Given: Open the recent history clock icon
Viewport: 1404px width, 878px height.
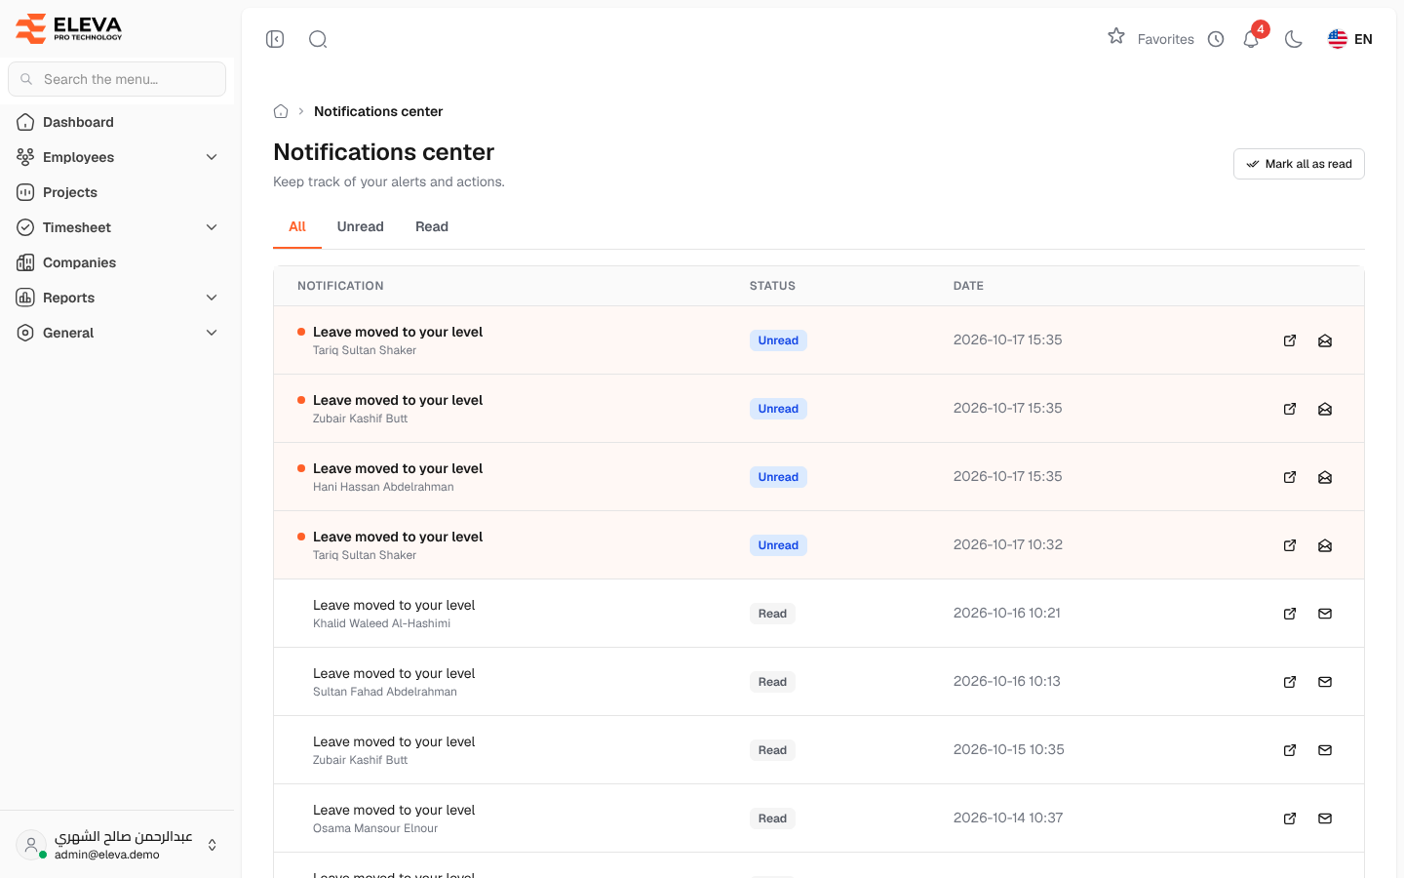Looking at the screenshot, I should (x=1216, y=39).
